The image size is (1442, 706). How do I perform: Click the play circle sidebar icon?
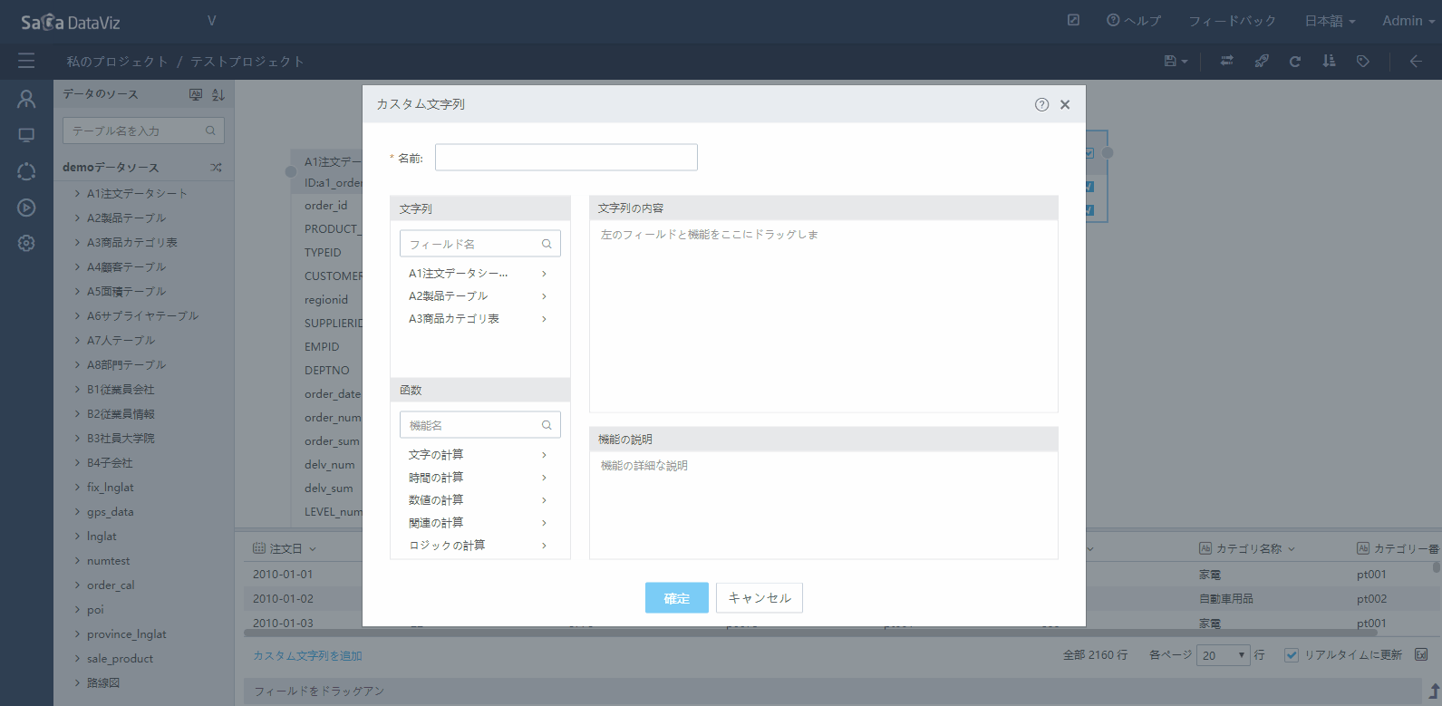(26, 208)
